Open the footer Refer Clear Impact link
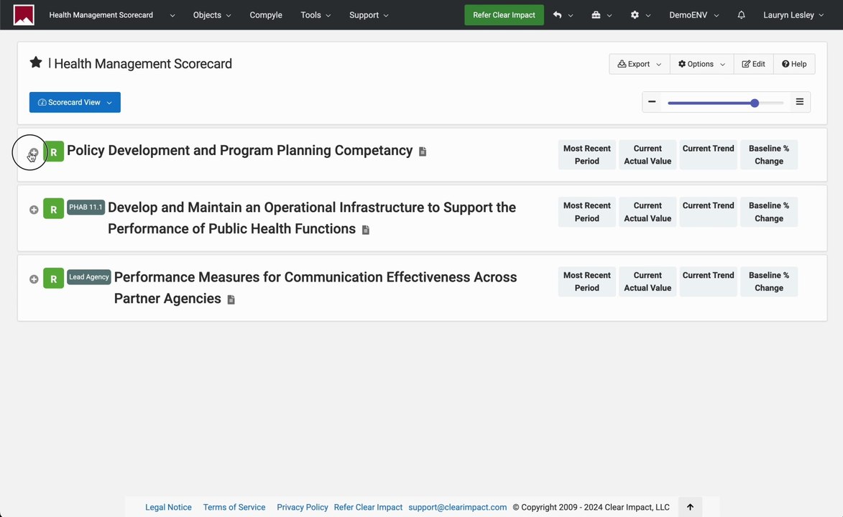 pyautogui.click(x=368, y=508)
